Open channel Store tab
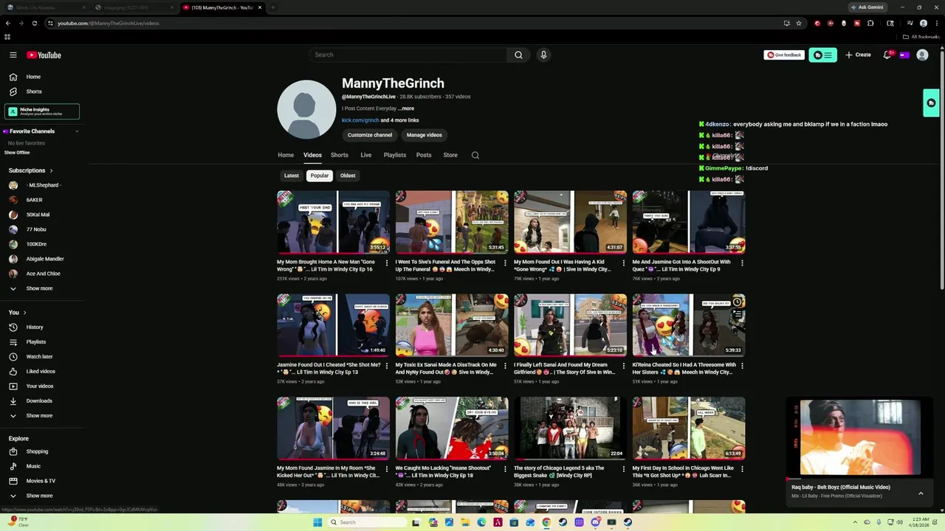Image resolution: width=945 pixels, height=531 pixels. point(450,155)
